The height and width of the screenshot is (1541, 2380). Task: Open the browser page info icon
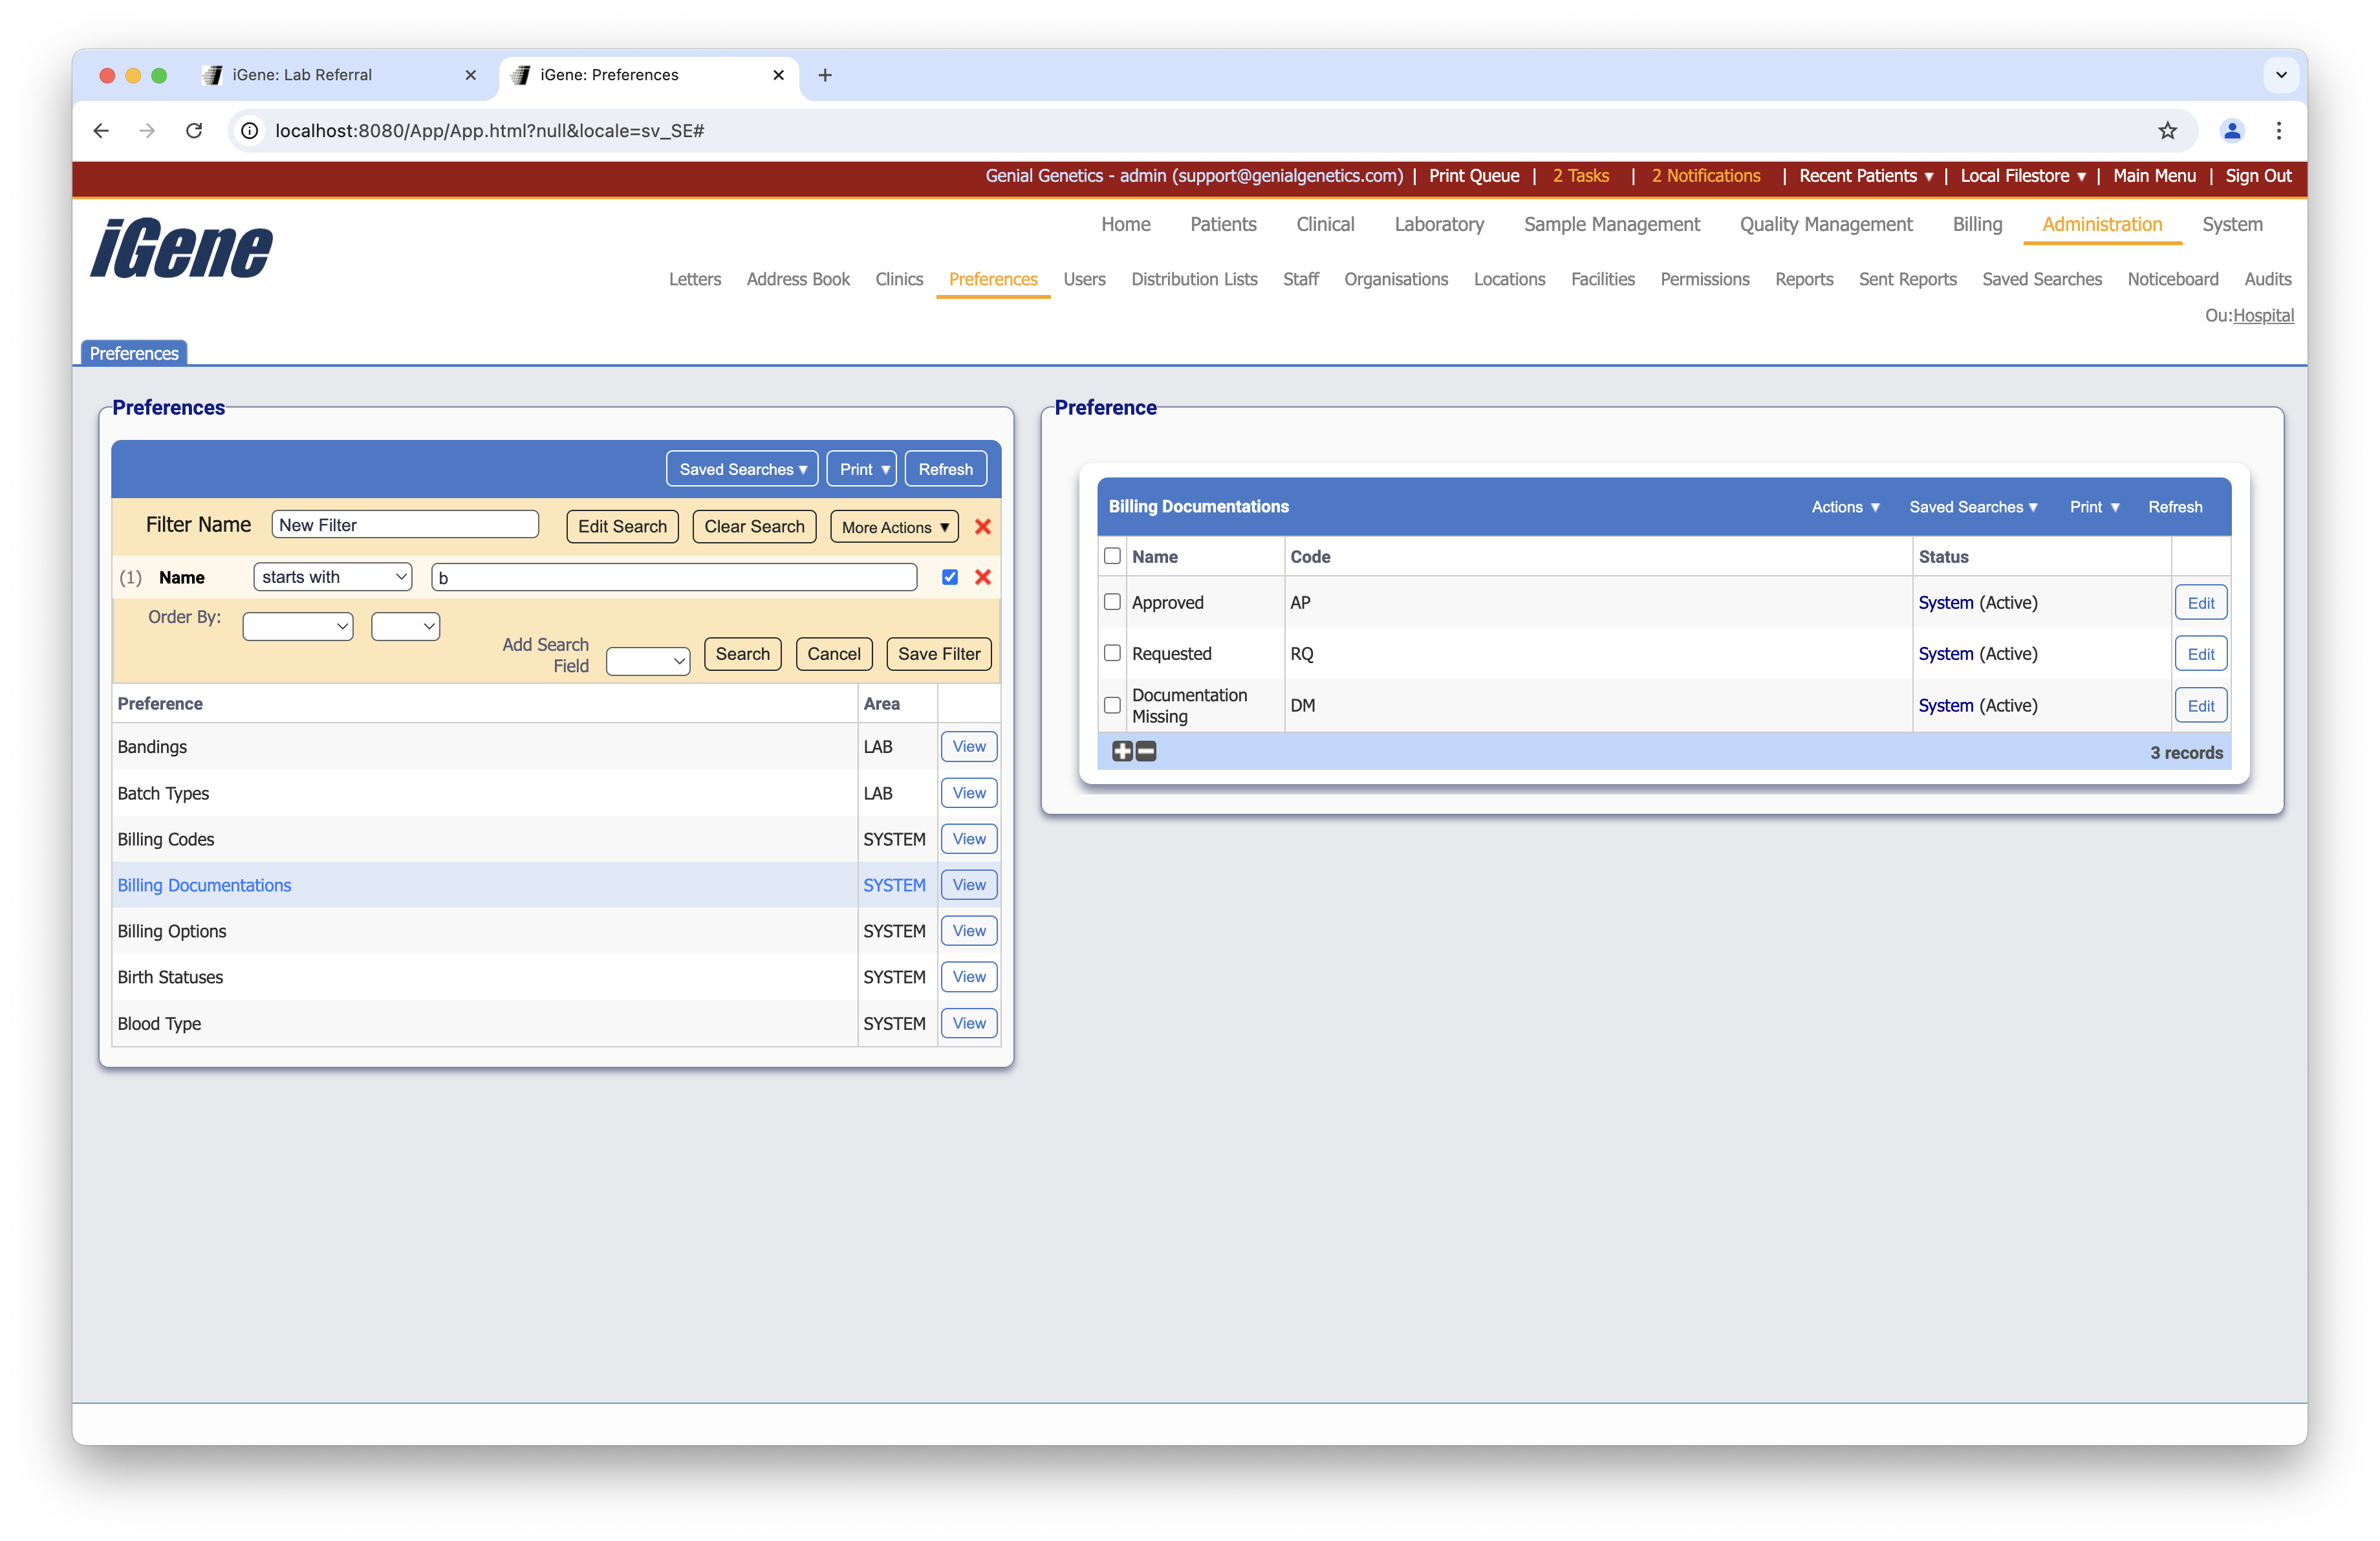click(x=249, y=131)
